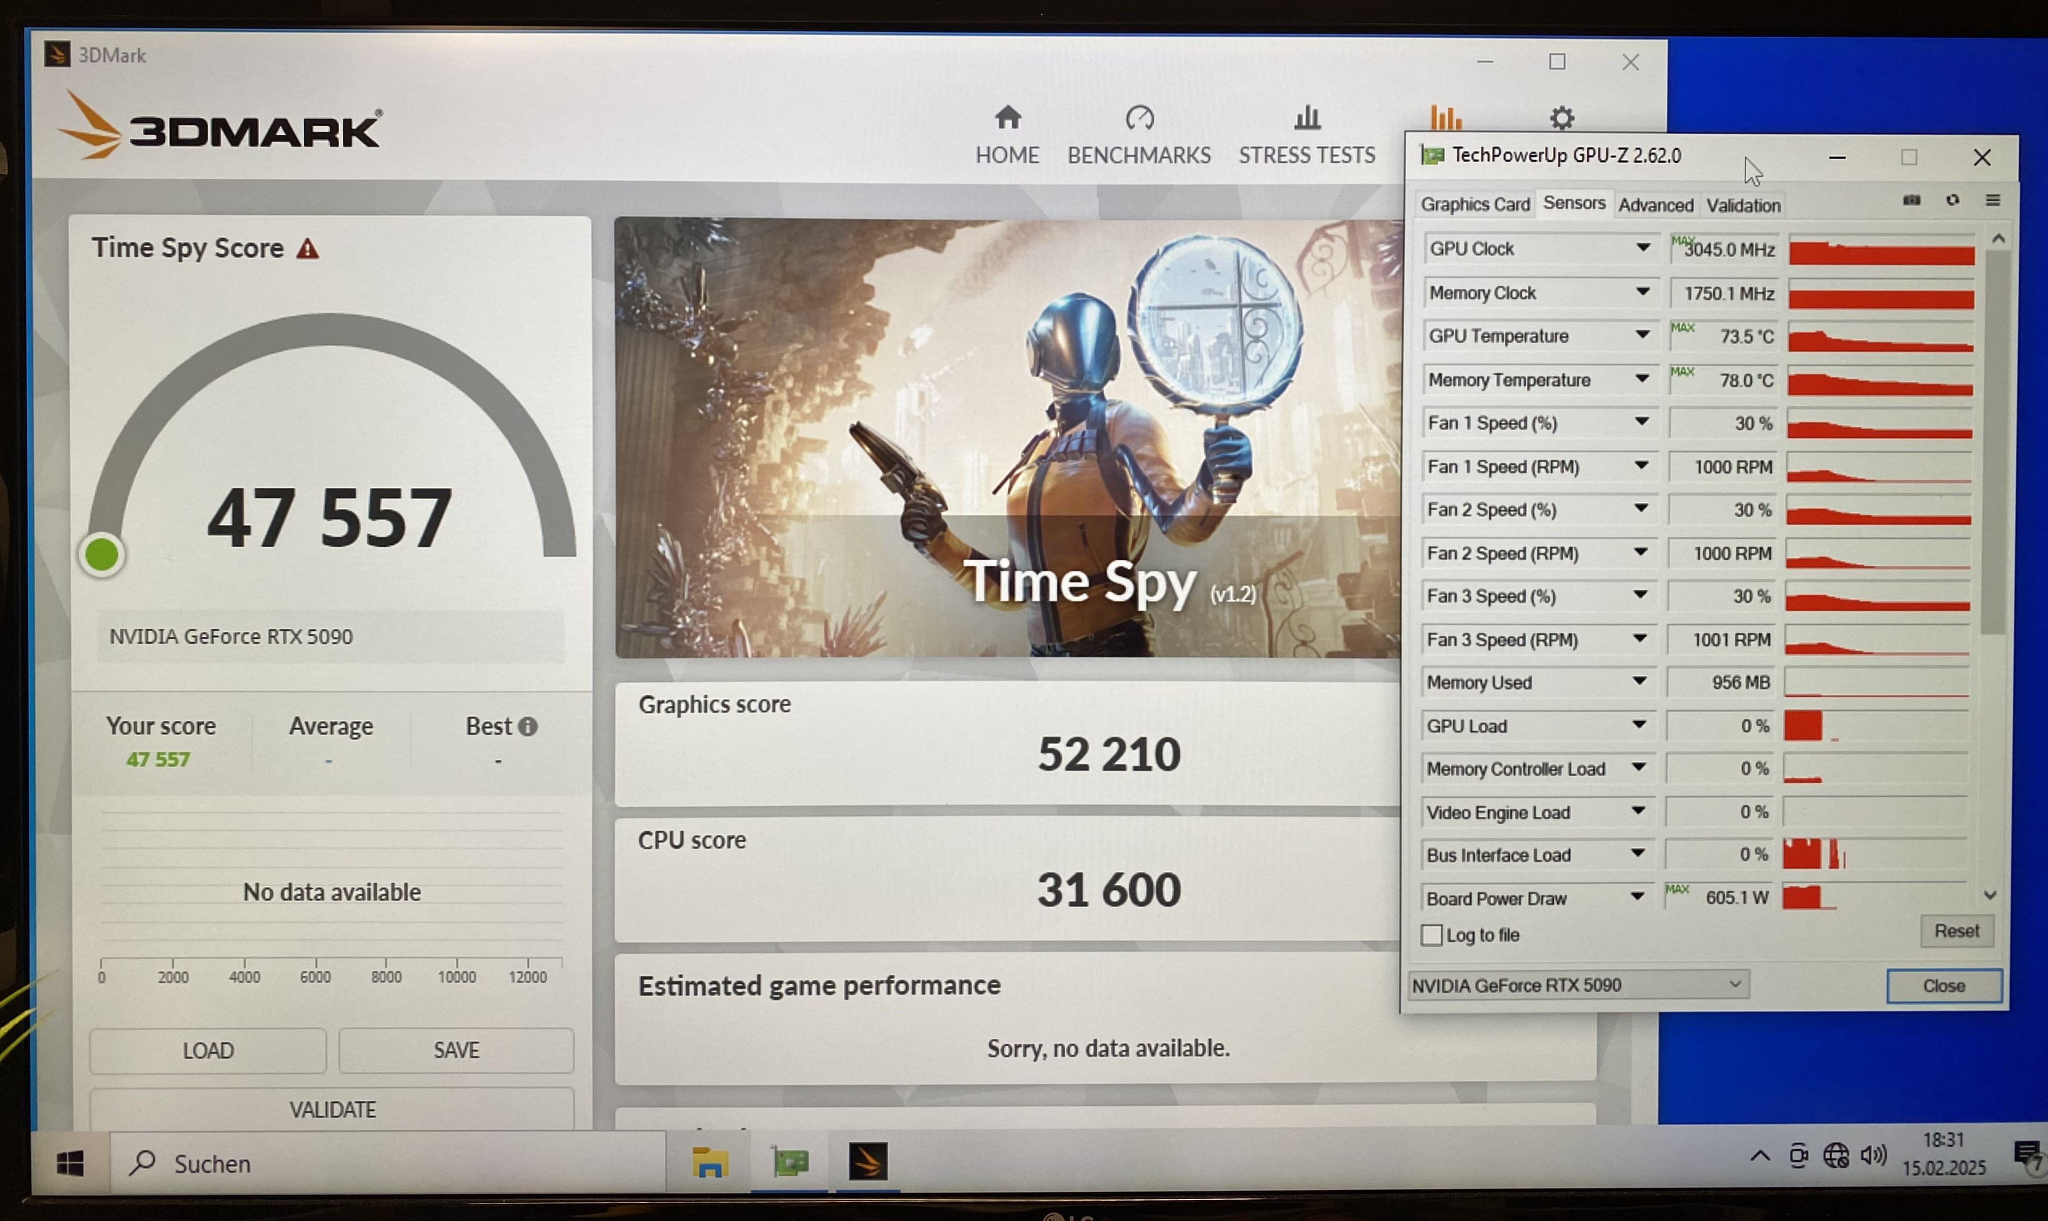Click the Time Spy score warning icon
2048x1221 pixels.
(x=308, y=248)
